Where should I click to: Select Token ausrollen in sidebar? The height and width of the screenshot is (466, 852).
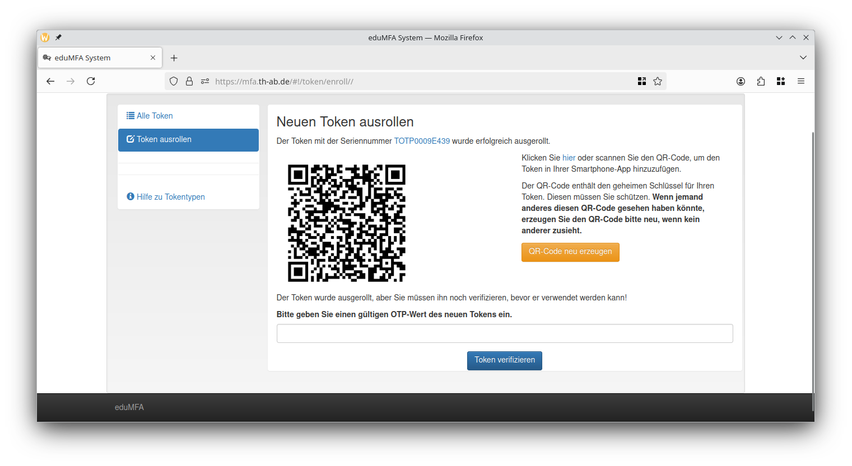[x=188, y=140]
